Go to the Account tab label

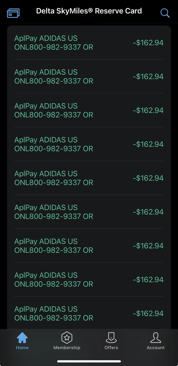click(155, 348)
